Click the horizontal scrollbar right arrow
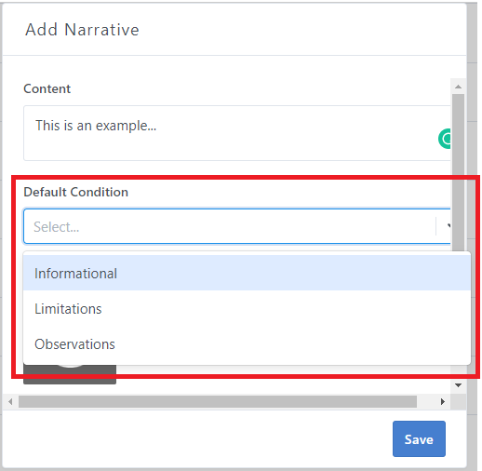This screenshot has width=482, height=471. (443, 402)
